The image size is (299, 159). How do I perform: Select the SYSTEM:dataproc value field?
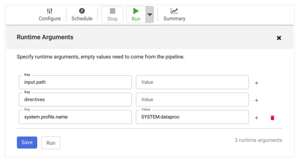192,117
